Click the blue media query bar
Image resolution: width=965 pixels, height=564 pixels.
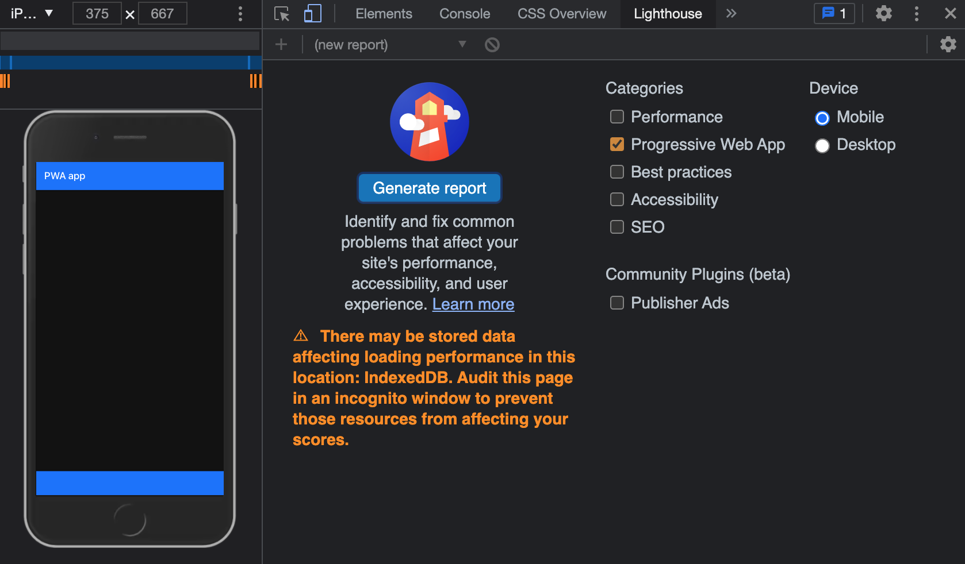coord(130,63)
